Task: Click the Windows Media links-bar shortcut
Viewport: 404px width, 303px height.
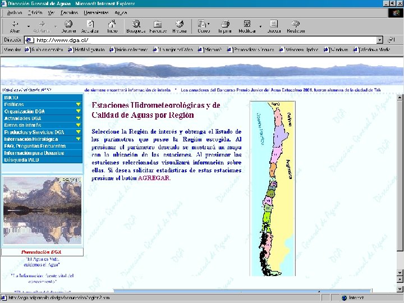Action: point(372,49)
